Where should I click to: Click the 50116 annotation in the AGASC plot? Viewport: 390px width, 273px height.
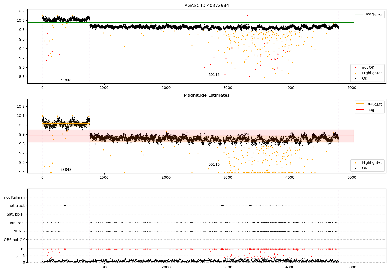pos(214,75)
